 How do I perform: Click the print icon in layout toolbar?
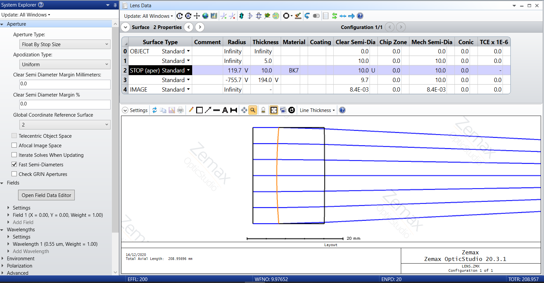[180, 110]
